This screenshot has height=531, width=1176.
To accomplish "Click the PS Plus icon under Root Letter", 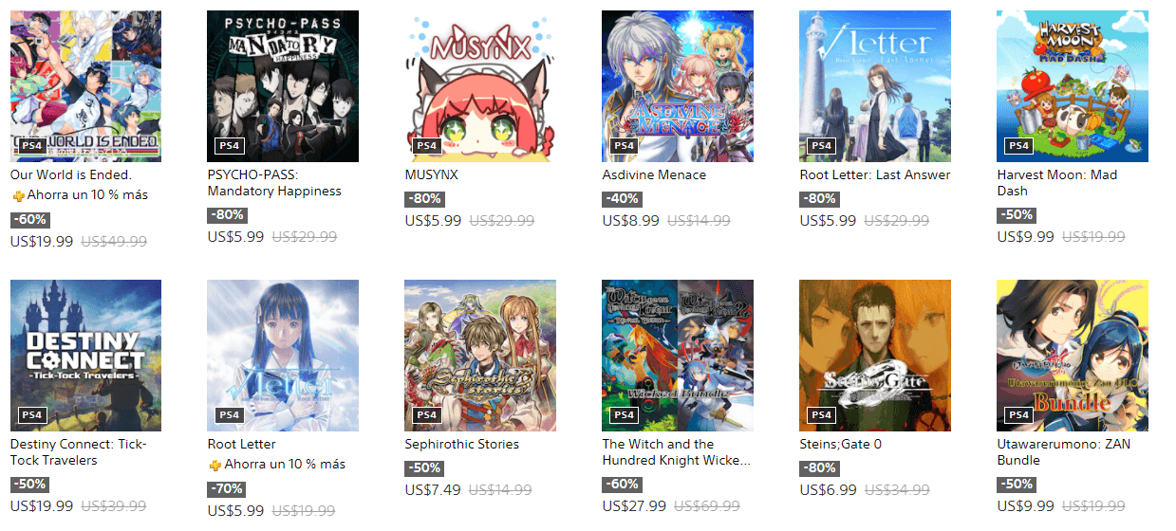I will click(x=215, y=466).
